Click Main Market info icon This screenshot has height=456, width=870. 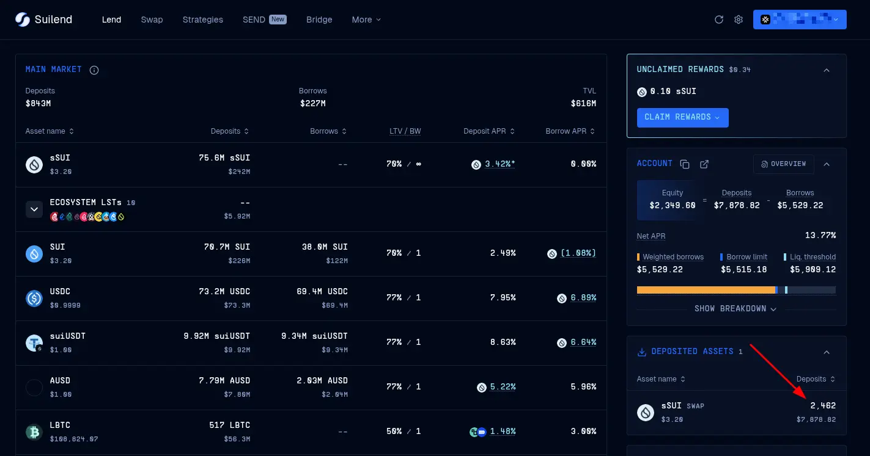point(94,70)
